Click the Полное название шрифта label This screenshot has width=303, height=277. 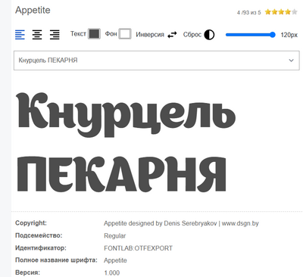[56, 260]
